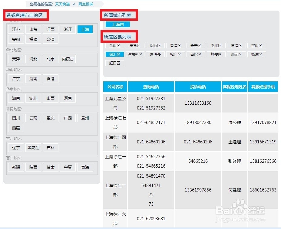Pick 崇明县 district

pos(155,54)
